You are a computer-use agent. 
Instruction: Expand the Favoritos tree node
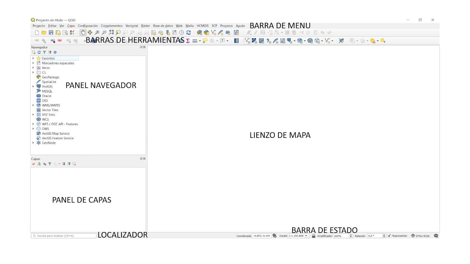[x=33, y=58]
